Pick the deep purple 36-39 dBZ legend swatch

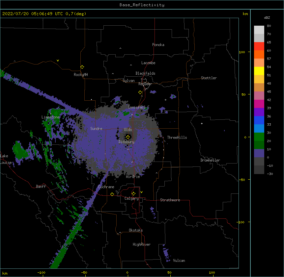tap(259, 112)
